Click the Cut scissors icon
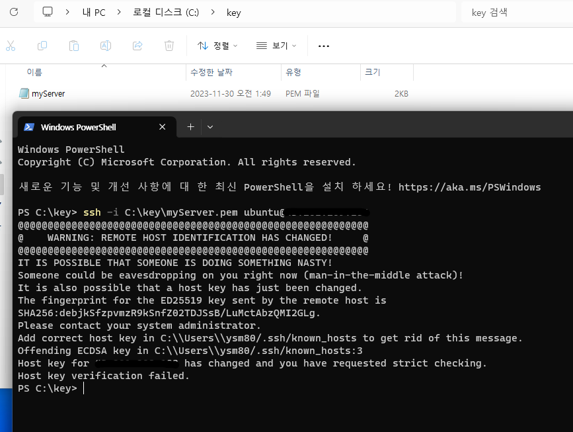The height and width of the screenshot is (432, 573). coord(11,46)
